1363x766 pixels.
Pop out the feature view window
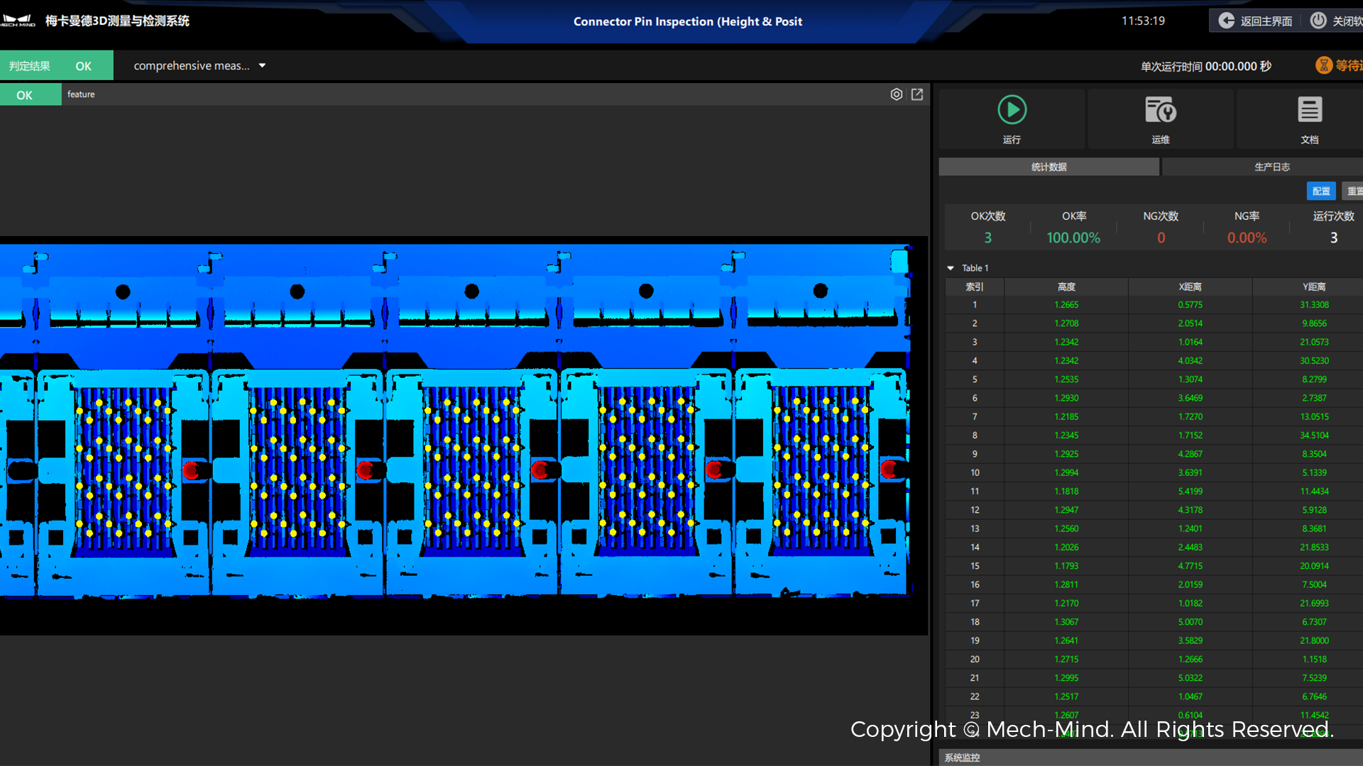(917, 94)
